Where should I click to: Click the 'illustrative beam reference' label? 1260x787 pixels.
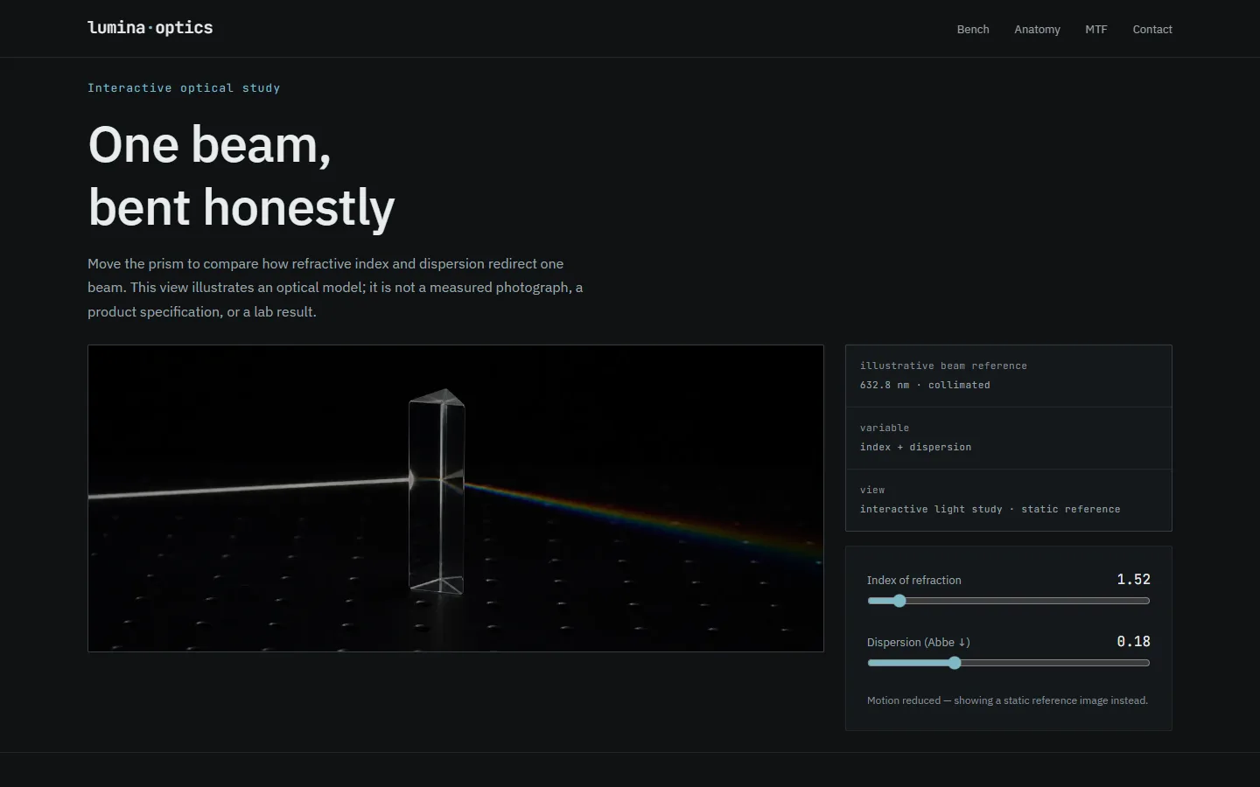point(943,366)
